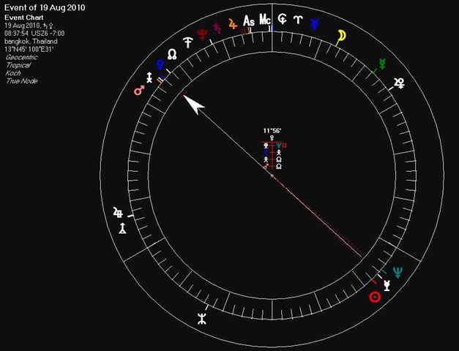Click the pink Mars glyph on the dial
Viewport: 459px width, 351px height.
[139, 90]
